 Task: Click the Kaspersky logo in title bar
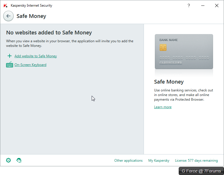click(x=6, y=5)
